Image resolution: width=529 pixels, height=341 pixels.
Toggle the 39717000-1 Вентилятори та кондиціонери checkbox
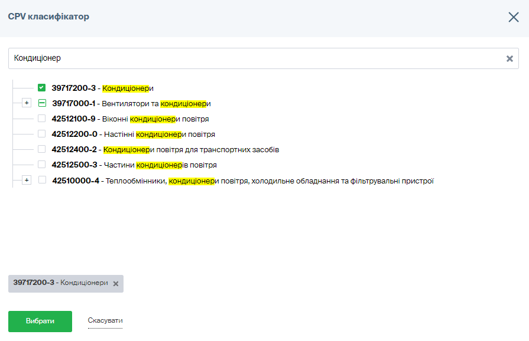[41, 103]
